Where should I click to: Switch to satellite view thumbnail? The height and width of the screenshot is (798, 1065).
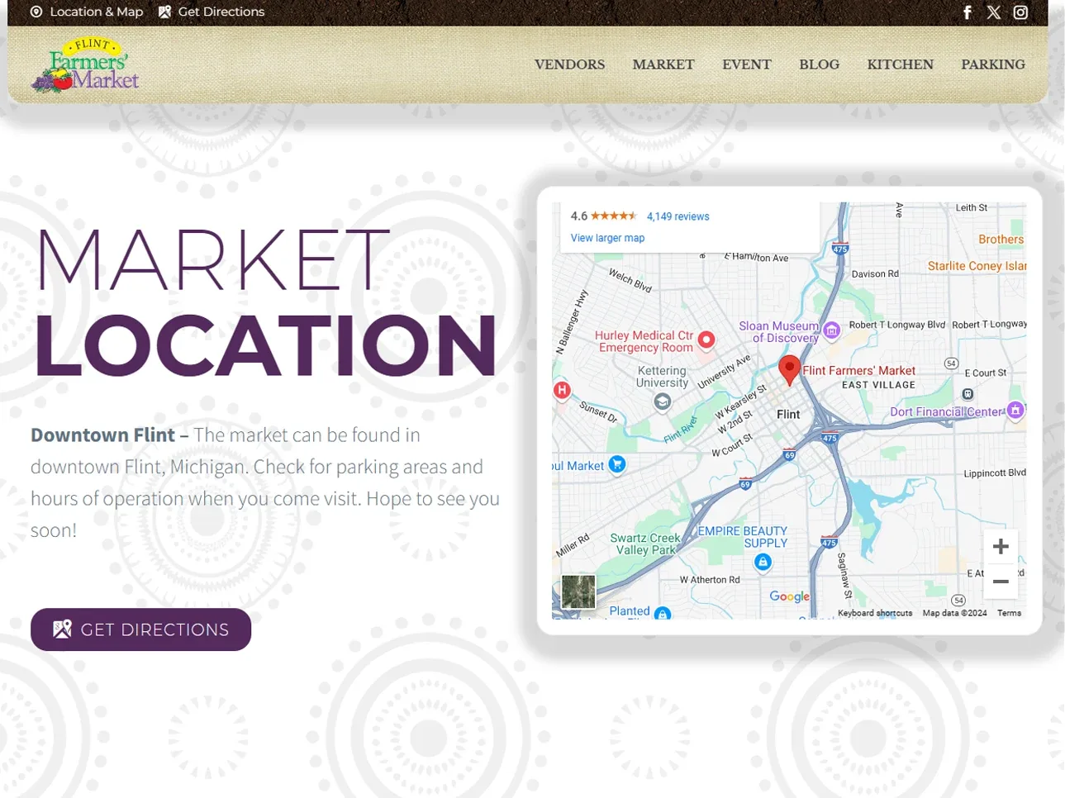click(x=578, y=591)
